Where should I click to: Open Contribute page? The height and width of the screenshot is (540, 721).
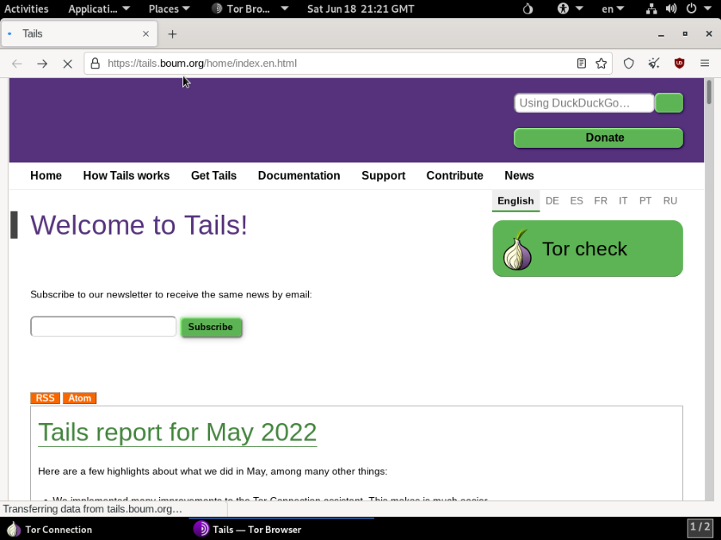[x=454, y=176]
